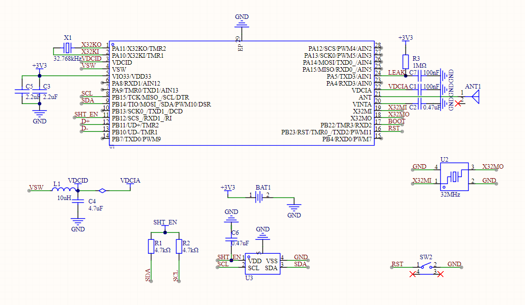Select the +3V3 power port above R3
Screen dimensions: 525x305
[406, 38]
